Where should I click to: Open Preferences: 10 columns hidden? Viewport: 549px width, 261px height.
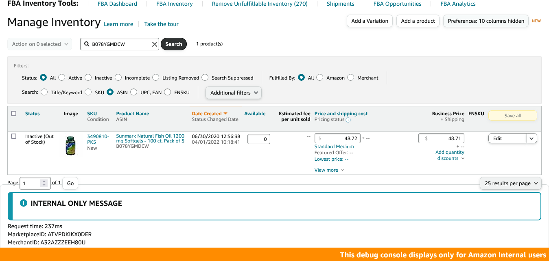pyautogui.click(x=486, y=21)
